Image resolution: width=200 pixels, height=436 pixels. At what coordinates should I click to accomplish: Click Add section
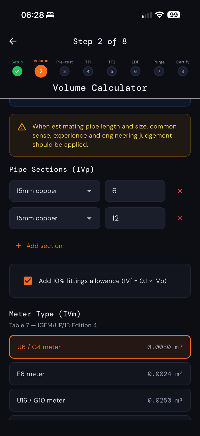coord(39,246)
